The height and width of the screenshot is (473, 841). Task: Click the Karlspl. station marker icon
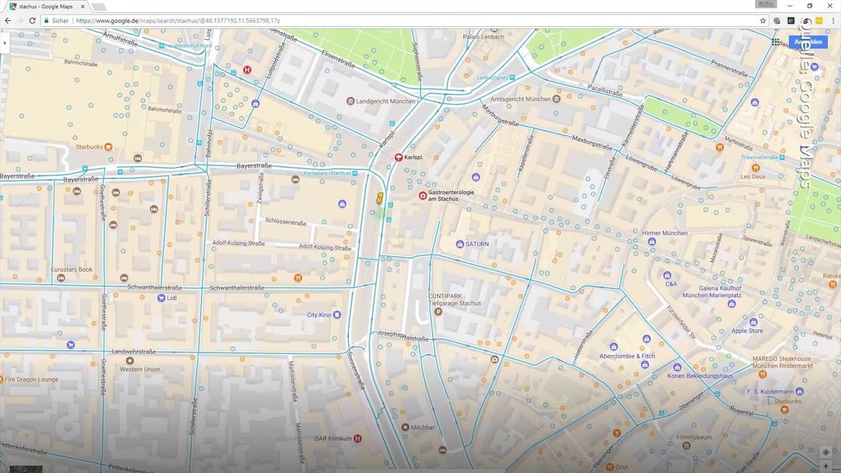(x=399, y=158)
